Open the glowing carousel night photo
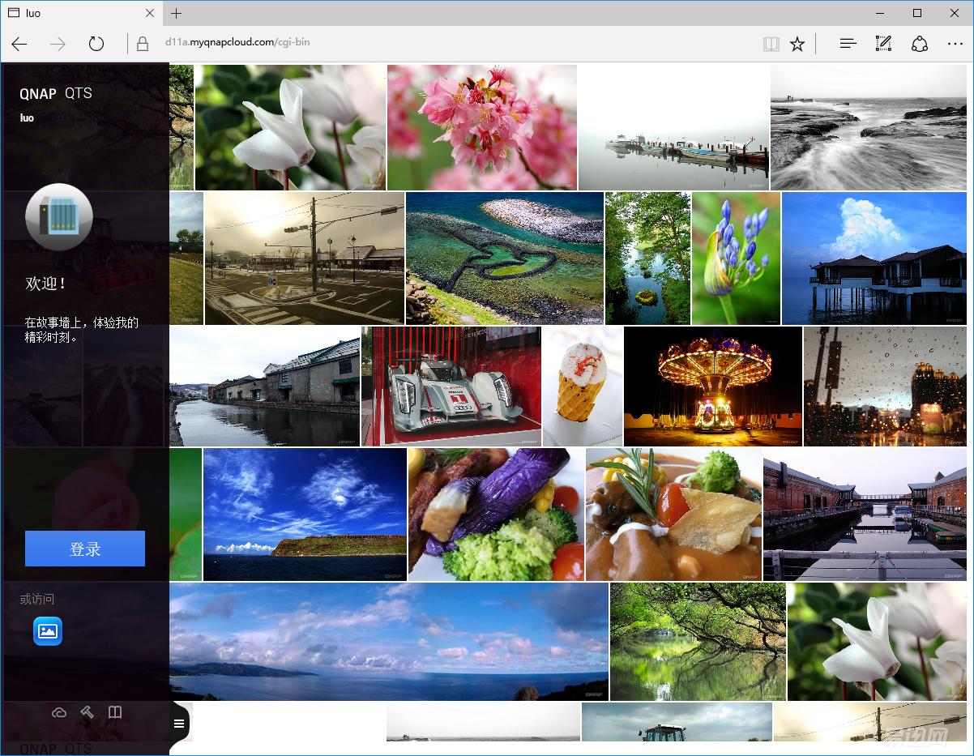 click(712, 386)
